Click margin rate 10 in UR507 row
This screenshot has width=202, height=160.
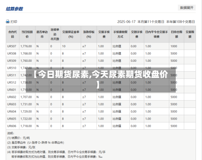64,46
